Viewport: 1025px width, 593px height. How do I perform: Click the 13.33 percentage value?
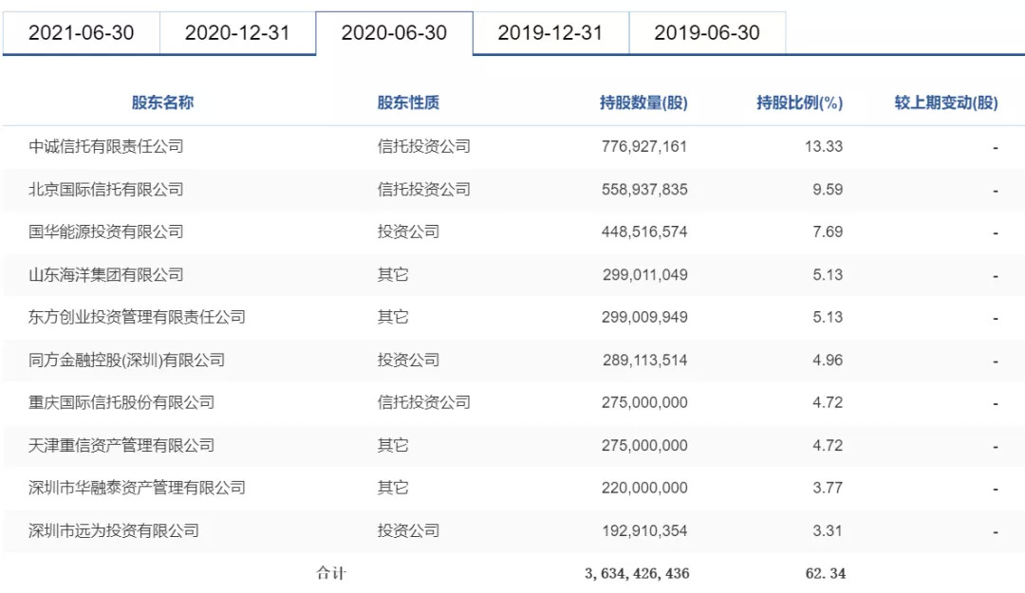click(824, 146)
